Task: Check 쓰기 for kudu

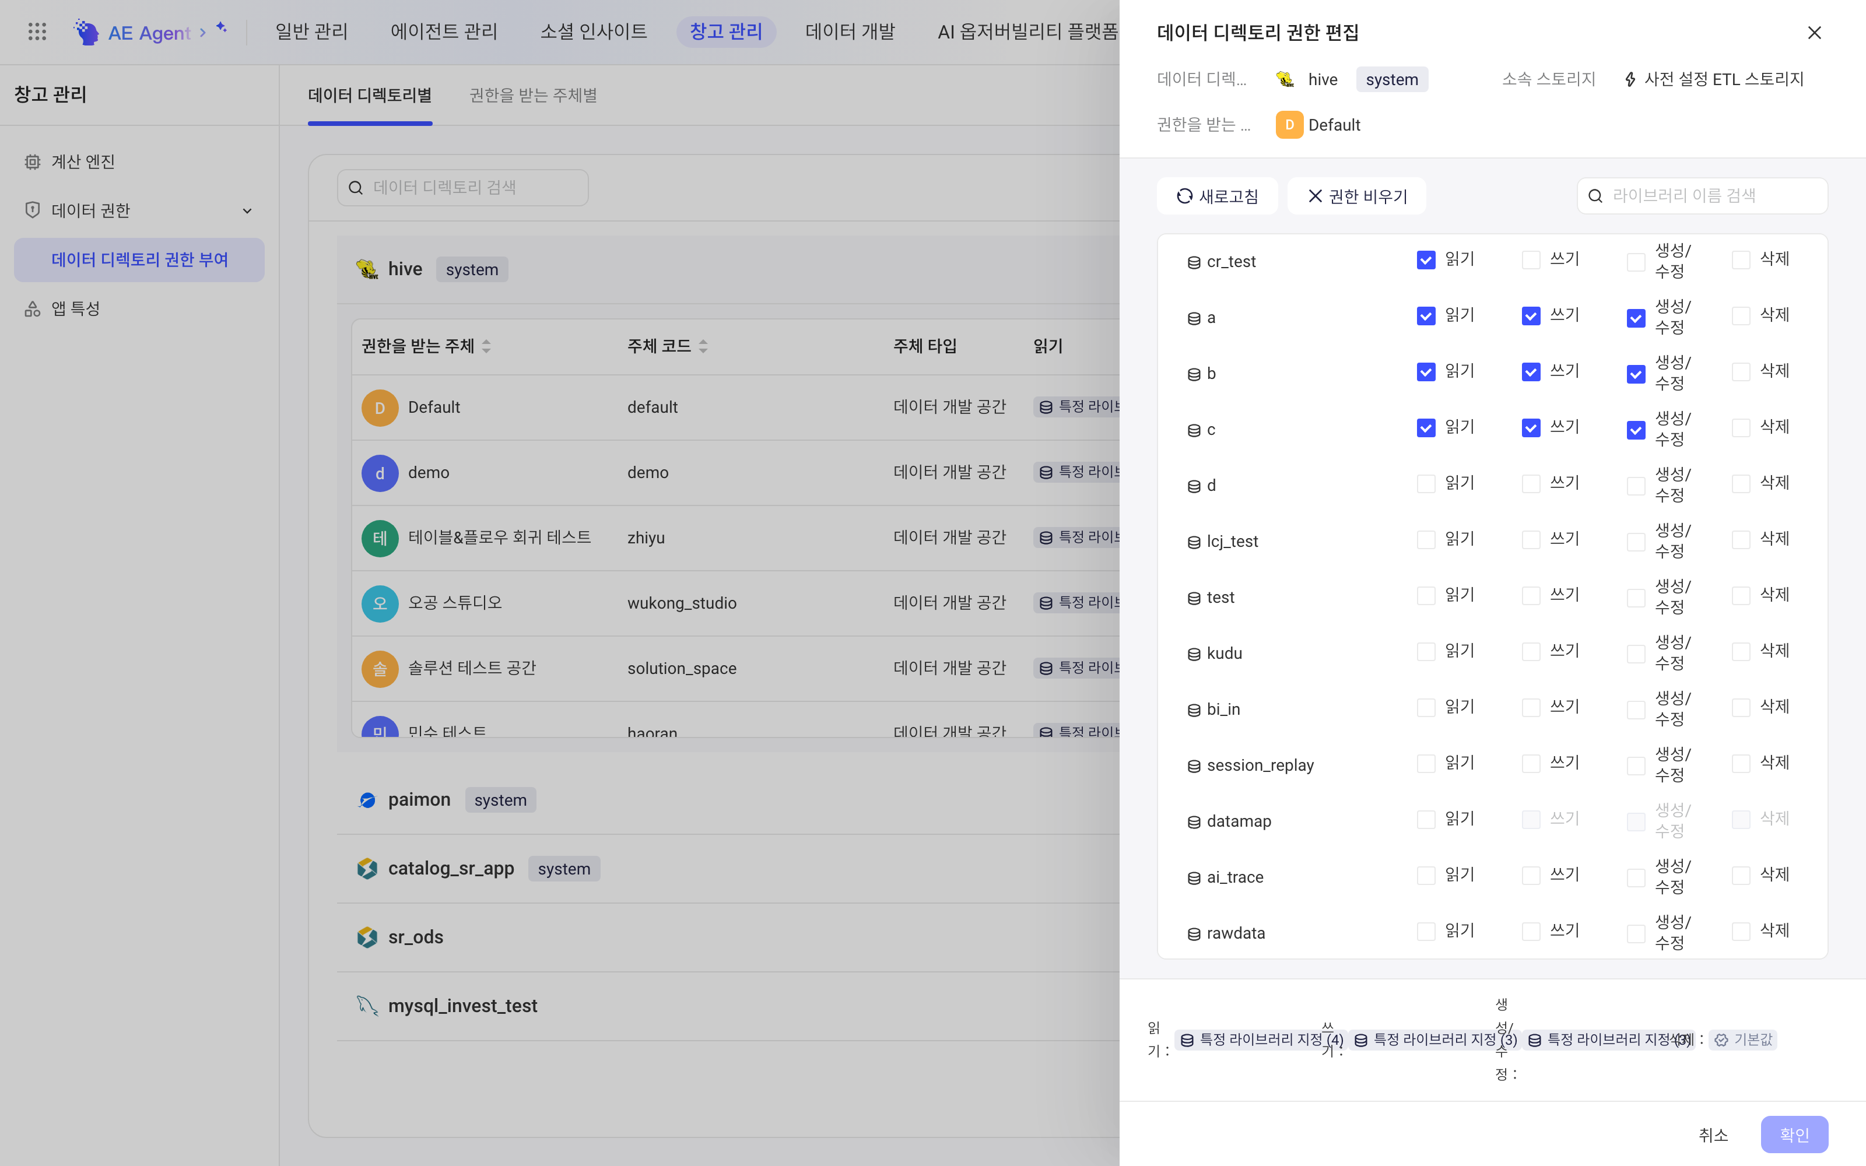Action: pos(1531,652)
